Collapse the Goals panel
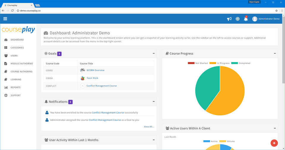The image size is (285, 150). [x=153, y=54]
